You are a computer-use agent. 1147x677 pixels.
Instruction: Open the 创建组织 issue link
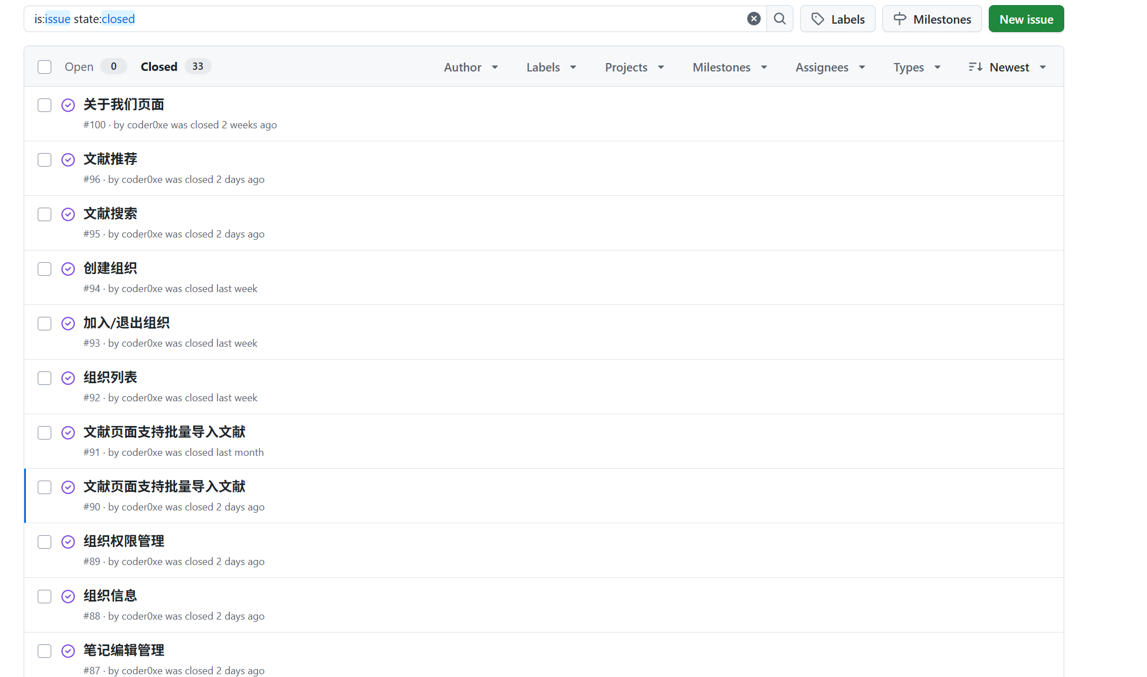[110, 268]
